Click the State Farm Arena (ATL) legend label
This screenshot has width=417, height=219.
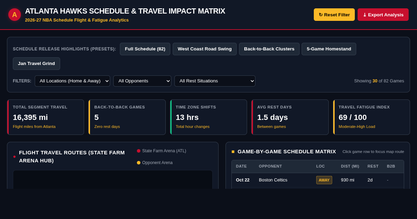pyautogui.click(x=164, y=151)
